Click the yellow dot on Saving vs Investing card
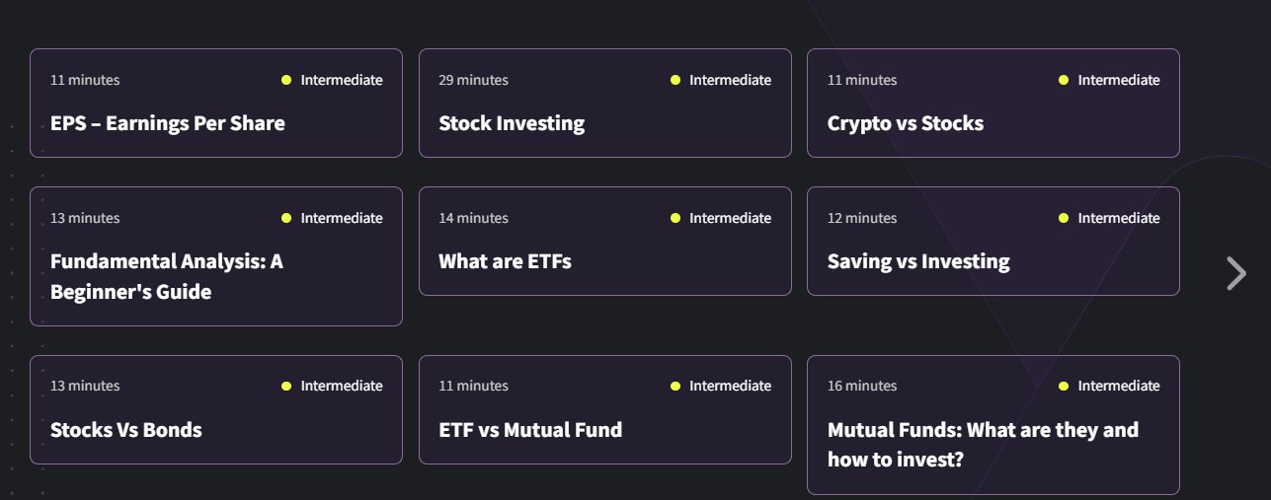The image size is (1271, 500). [1064, 218]
